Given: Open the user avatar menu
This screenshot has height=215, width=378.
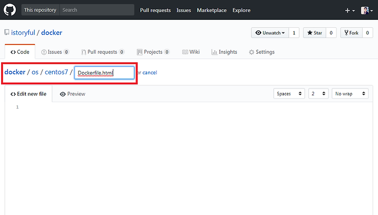Looking at the screenshot, I should coord(366,10).
